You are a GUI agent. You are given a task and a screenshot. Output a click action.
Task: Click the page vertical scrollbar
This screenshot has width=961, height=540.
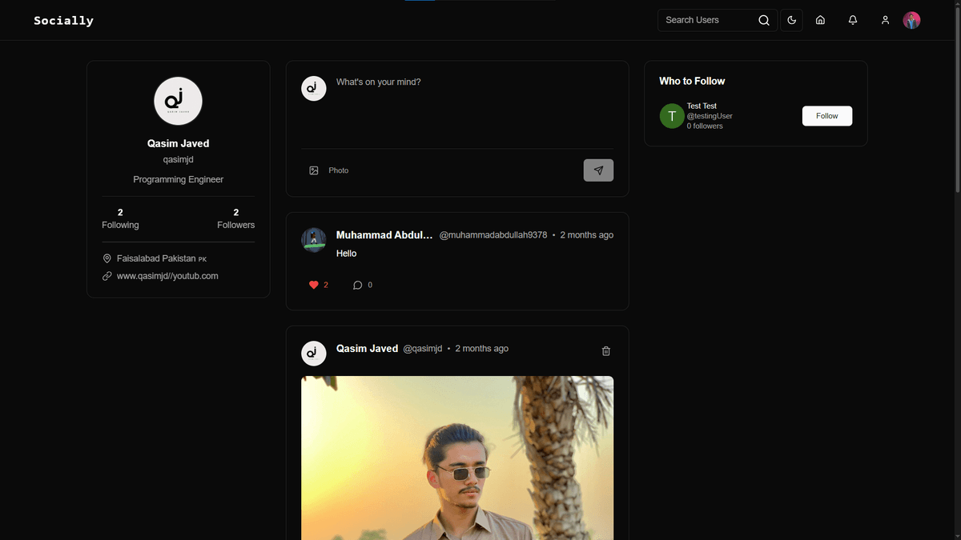pos(957,96)
